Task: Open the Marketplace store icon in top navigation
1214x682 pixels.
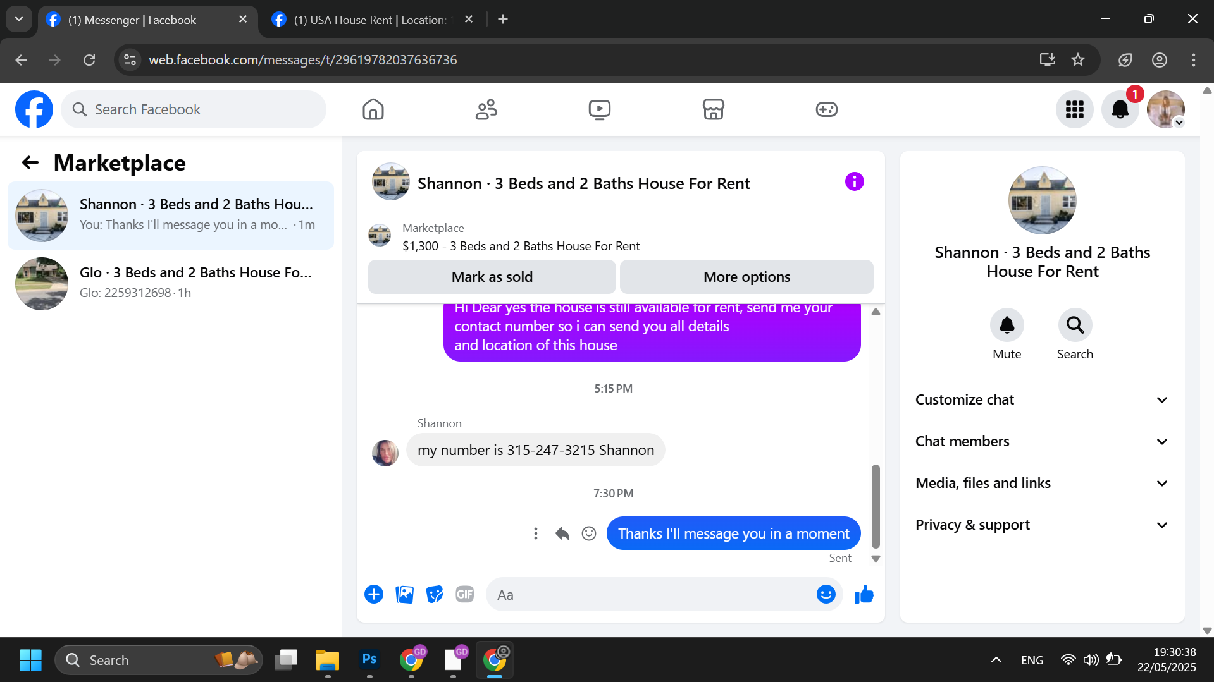Action: click(x=713, y=109)
